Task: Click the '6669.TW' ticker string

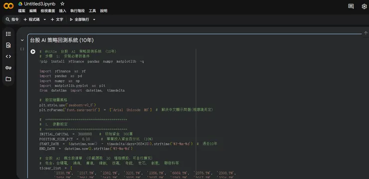Action: click(x=180, y=173)
